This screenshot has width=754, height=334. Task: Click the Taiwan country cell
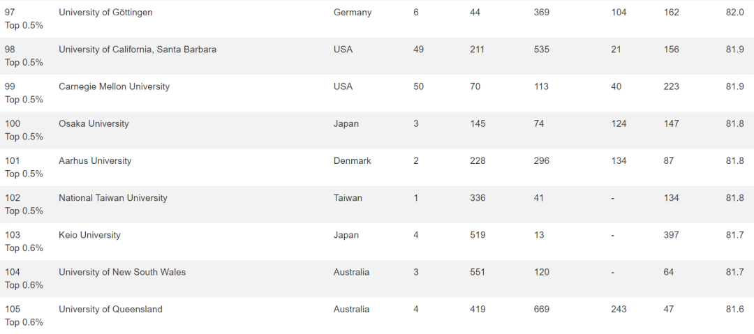[x=348, y=198]
